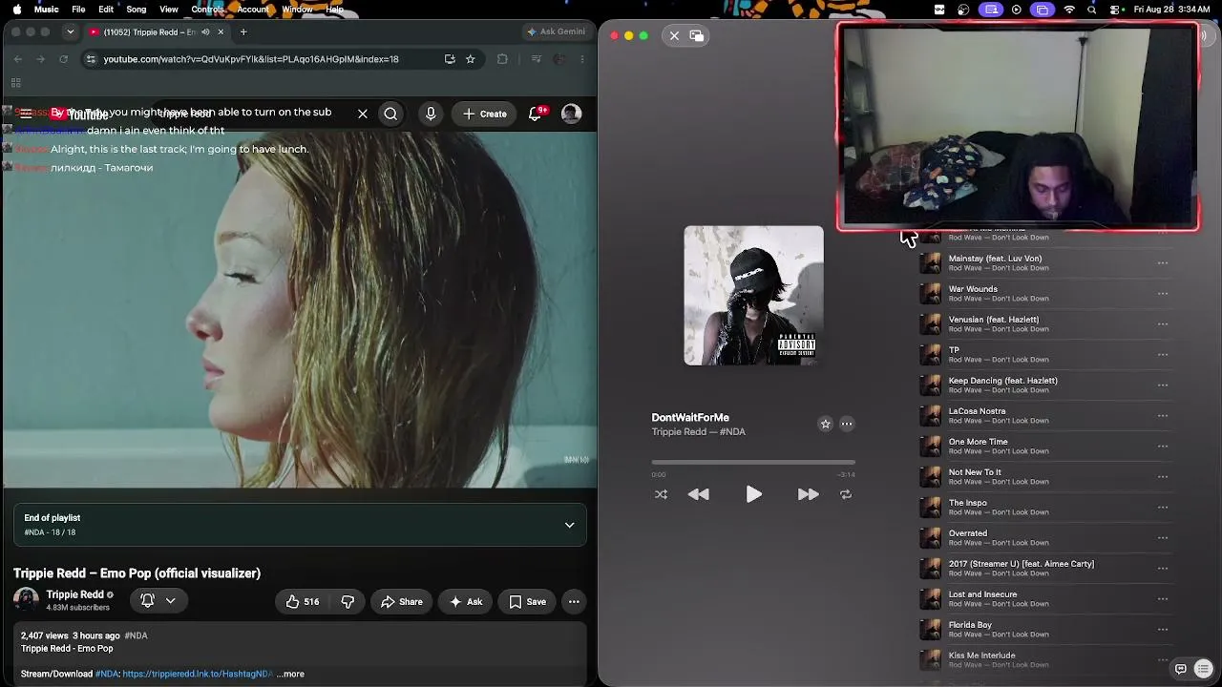Open YouTube notifications bell
Screen dimensions: 1222x687
click(536, 114)
